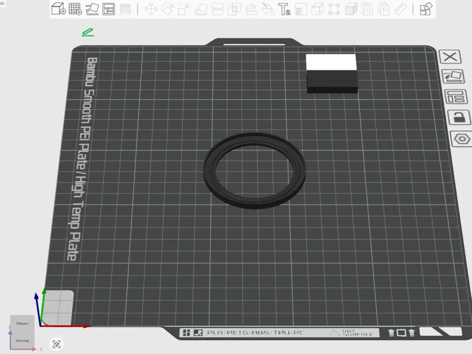Viewport: 472px width, 354px height.
Task: Click the Vorne face of view cube
Action: 22,340
